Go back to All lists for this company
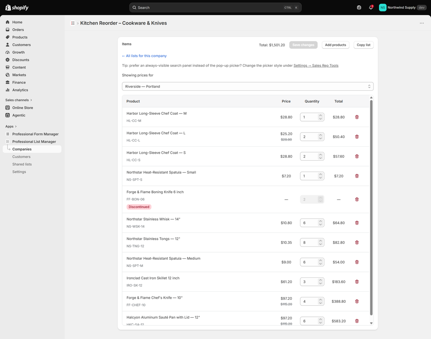Viewport: 431px width, 339px height. 144,56
